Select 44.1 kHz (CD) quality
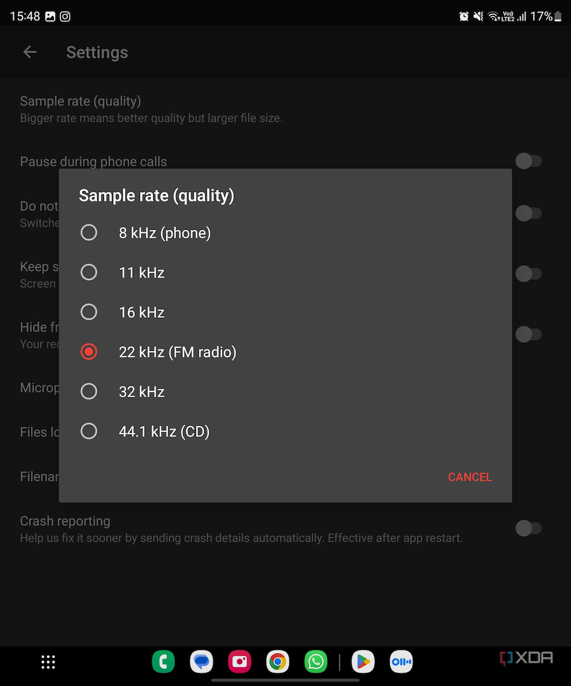Screen dimensions: 571x686 click(89, 431)
